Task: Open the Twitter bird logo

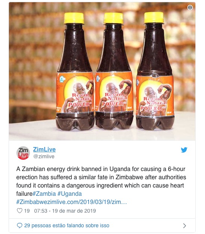Action: tap(184, 150)
